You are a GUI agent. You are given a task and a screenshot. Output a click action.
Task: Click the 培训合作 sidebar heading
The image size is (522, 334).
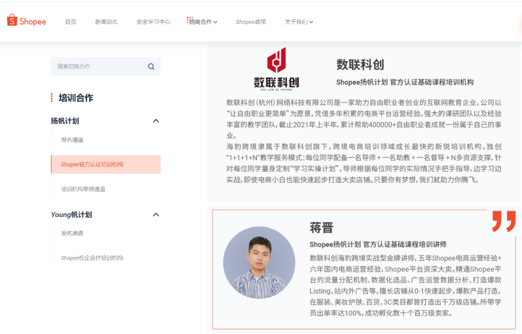pos(76,98)
